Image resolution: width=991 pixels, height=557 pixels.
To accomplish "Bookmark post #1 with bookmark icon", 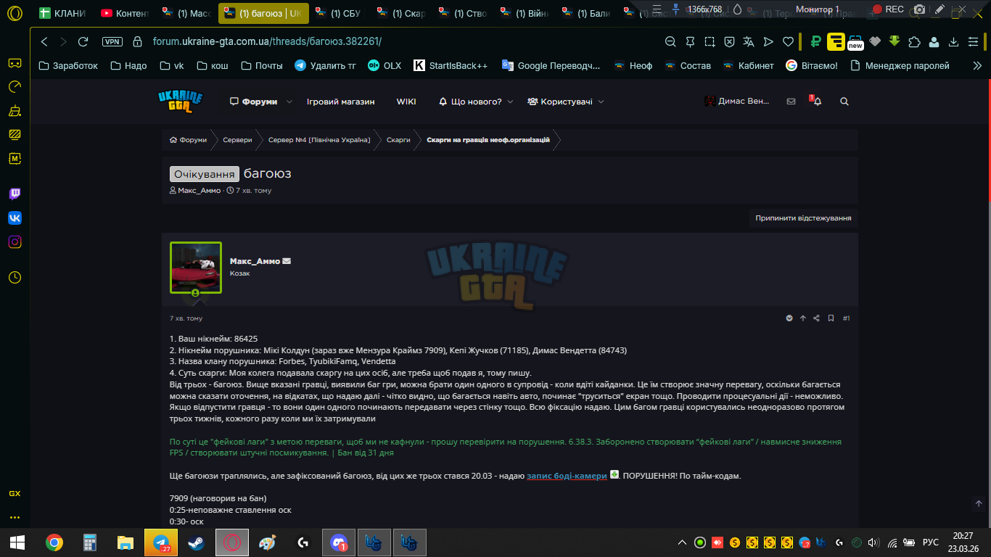I will tap(831, 318).
